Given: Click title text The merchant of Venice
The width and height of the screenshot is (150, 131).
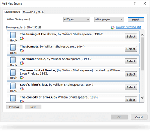Looking at the screenshot, I should tap(38, 70).
